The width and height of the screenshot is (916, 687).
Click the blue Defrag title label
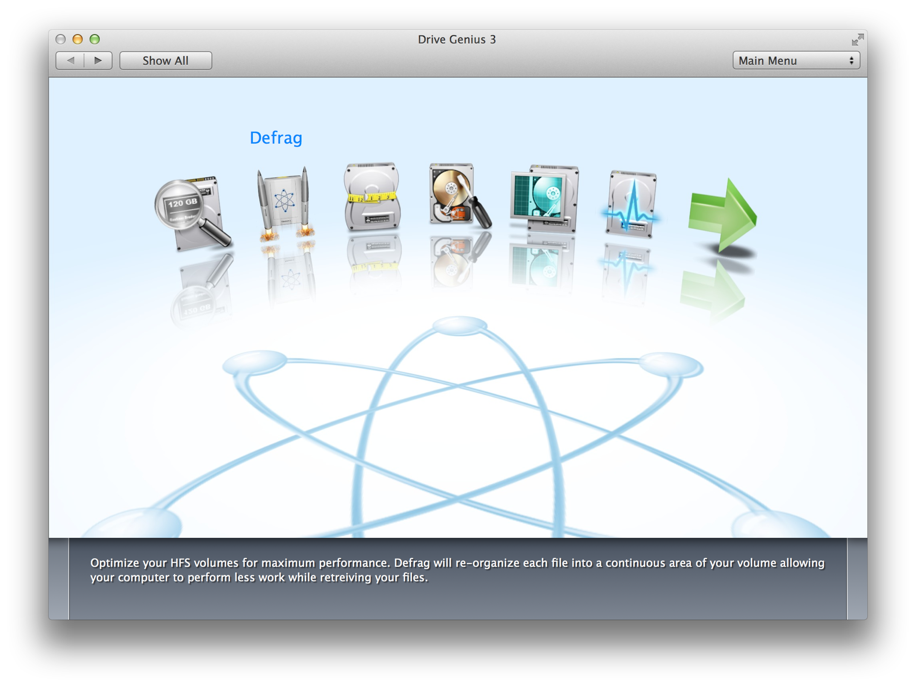click(x=276, y=138)
